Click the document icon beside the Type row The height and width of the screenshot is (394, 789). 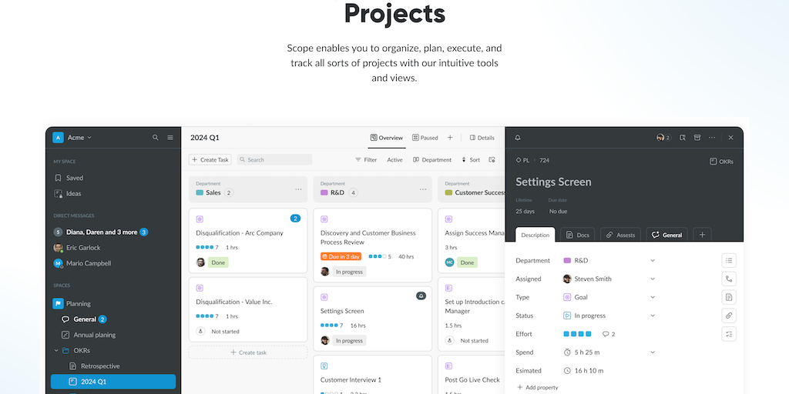click(729, 297)
